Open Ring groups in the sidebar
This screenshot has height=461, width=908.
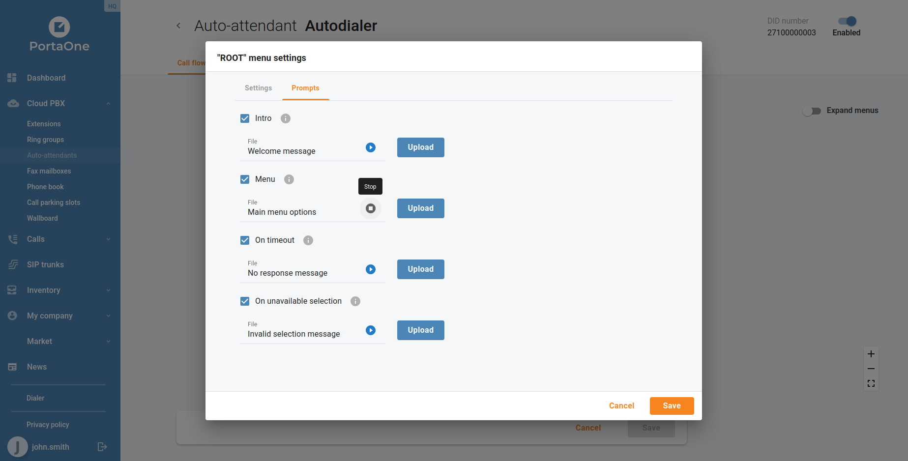[x=45, y=140]
